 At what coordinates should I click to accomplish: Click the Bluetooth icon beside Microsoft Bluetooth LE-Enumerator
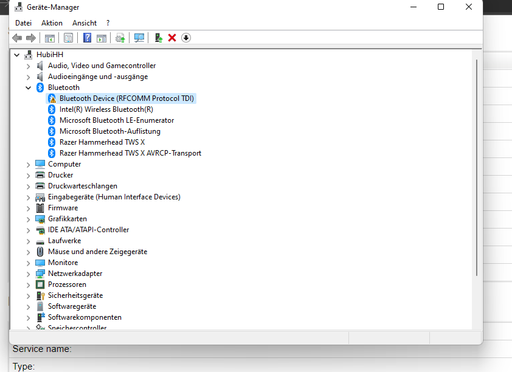click(52, 120)
